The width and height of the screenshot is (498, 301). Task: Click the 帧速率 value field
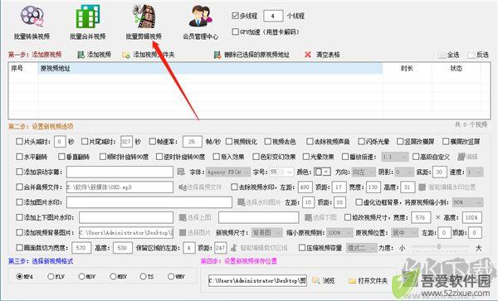click(x=193, y=142)
